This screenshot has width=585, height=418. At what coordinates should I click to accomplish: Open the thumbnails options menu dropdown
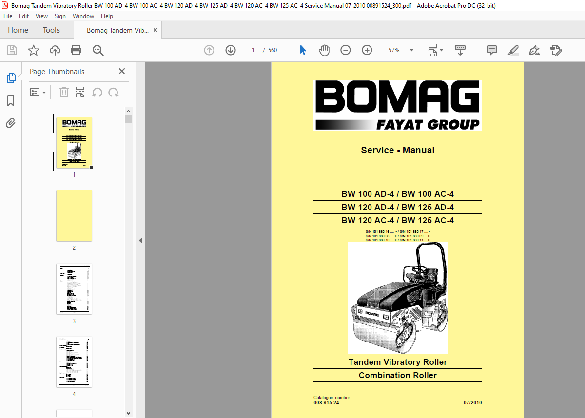point(38,92)
